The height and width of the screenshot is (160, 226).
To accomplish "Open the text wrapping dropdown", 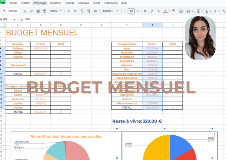I will pyautogui.click(x=217, y=11).
